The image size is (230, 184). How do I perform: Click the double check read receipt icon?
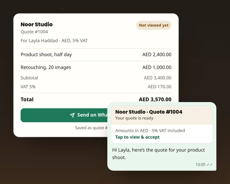click(x=210, y=165)
